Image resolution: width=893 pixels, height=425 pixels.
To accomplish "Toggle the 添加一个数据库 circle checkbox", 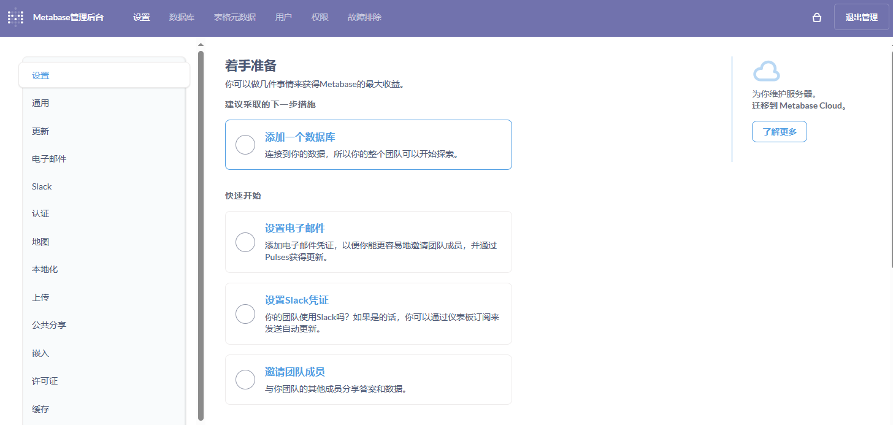I will (x=245, y=145).
